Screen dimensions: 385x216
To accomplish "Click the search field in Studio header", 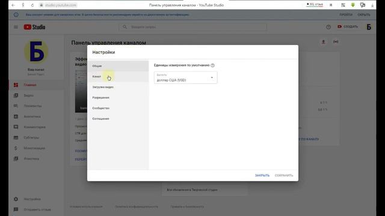I will click(x=193, y=27).
